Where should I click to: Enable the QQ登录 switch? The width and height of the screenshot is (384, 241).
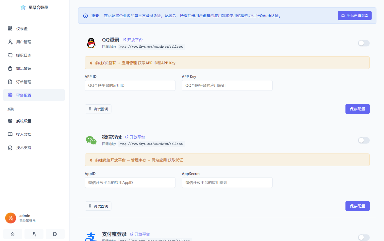(x=364, y=43)
